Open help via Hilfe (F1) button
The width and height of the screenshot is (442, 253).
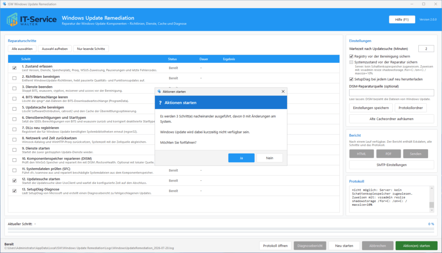tap(402, 19)
